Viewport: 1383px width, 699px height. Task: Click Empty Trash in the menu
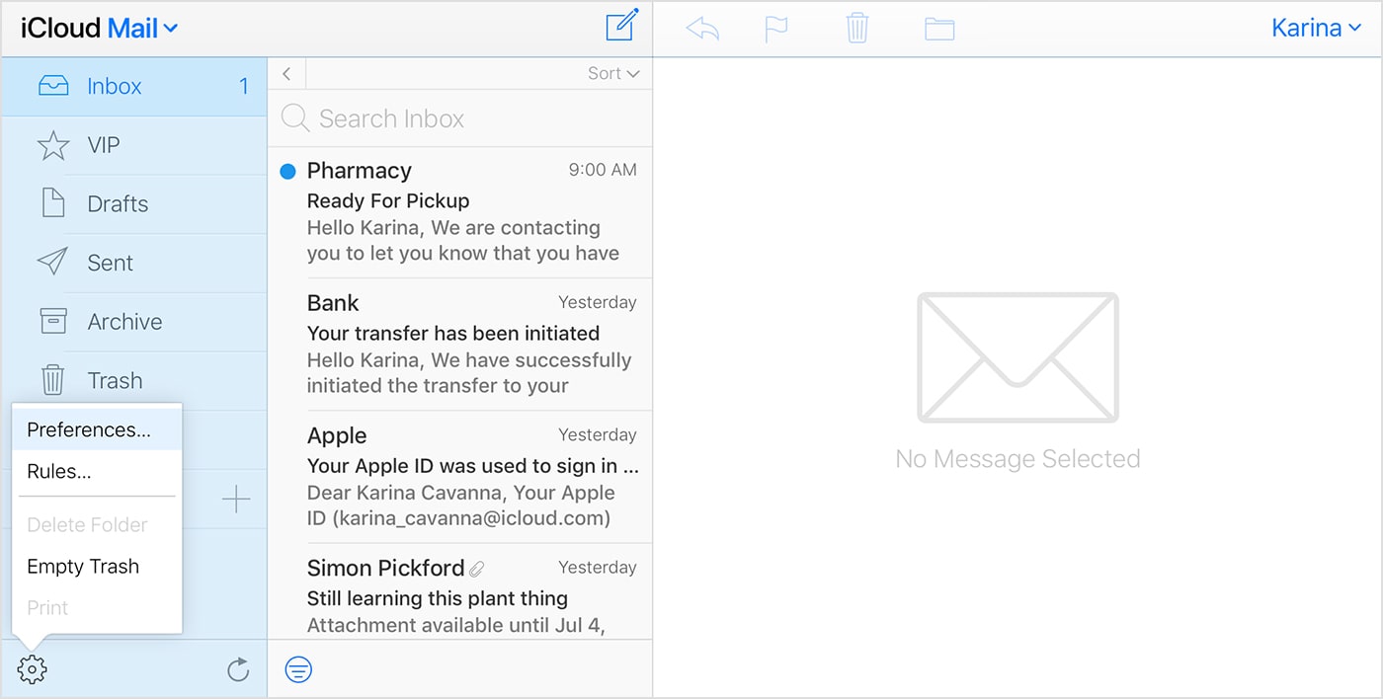(83, 566)
